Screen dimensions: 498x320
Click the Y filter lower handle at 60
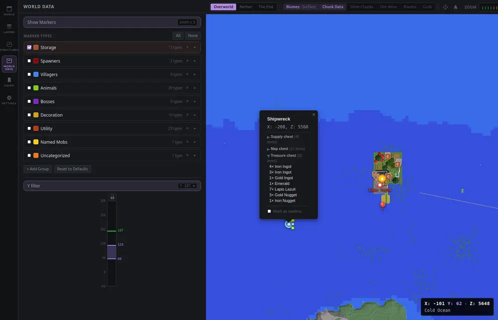[112, 259]
